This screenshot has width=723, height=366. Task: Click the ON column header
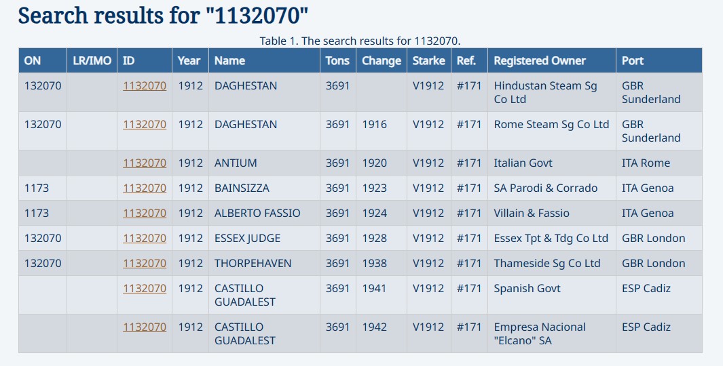pos(33,61)
